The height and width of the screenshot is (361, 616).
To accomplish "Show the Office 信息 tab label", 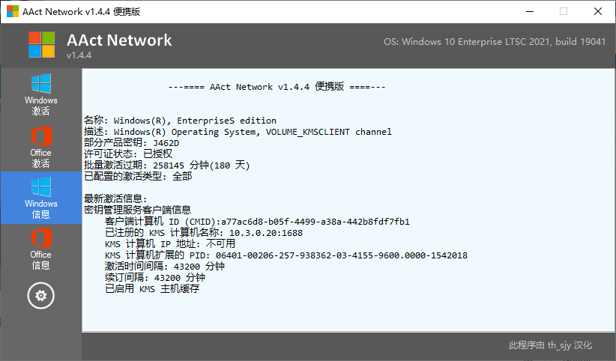I will [40, 260].
